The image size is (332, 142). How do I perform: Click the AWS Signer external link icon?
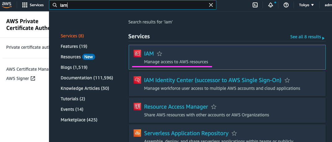[33, 78]
